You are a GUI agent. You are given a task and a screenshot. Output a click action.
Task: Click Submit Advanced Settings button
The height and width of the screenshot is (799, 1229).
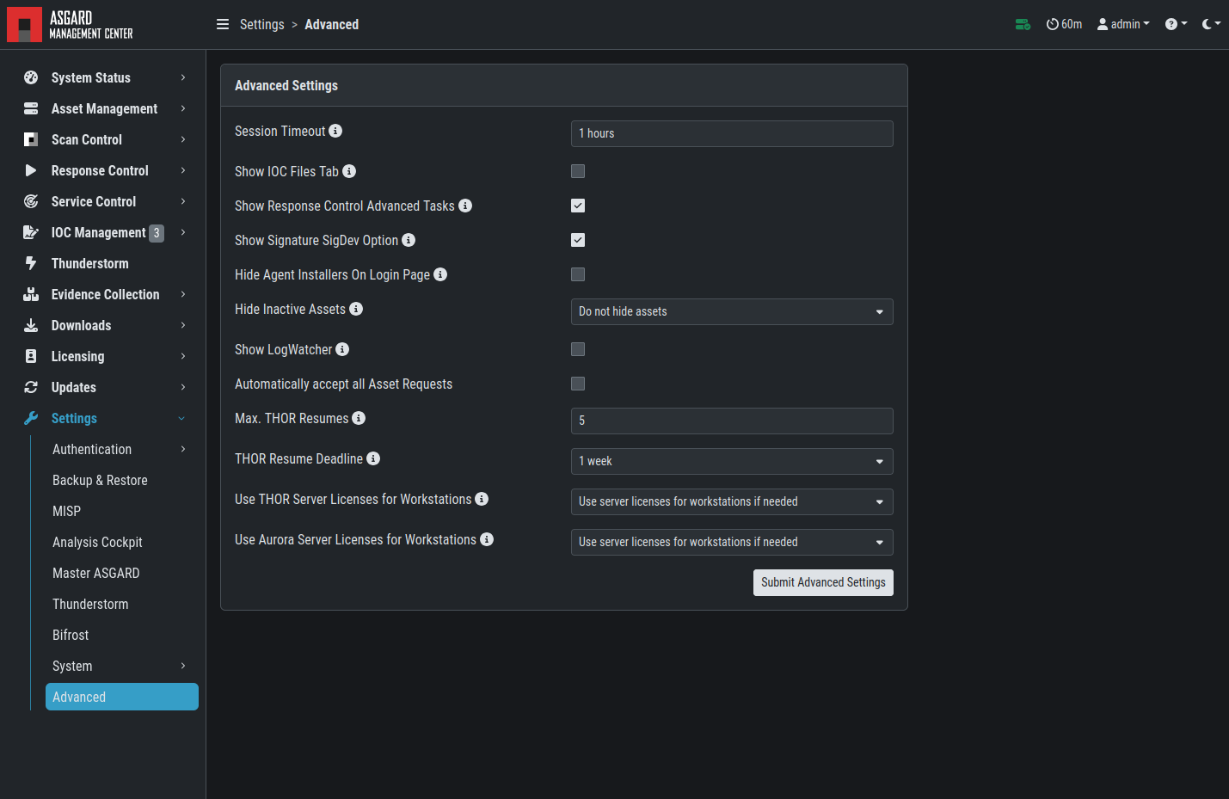tap(823, 582)
